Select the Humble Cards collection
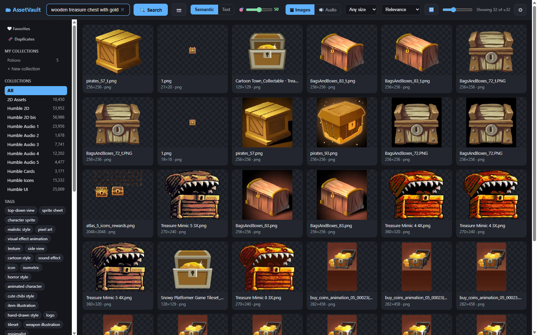Viewport: 537px width, 335px height. tap(36, 171)
